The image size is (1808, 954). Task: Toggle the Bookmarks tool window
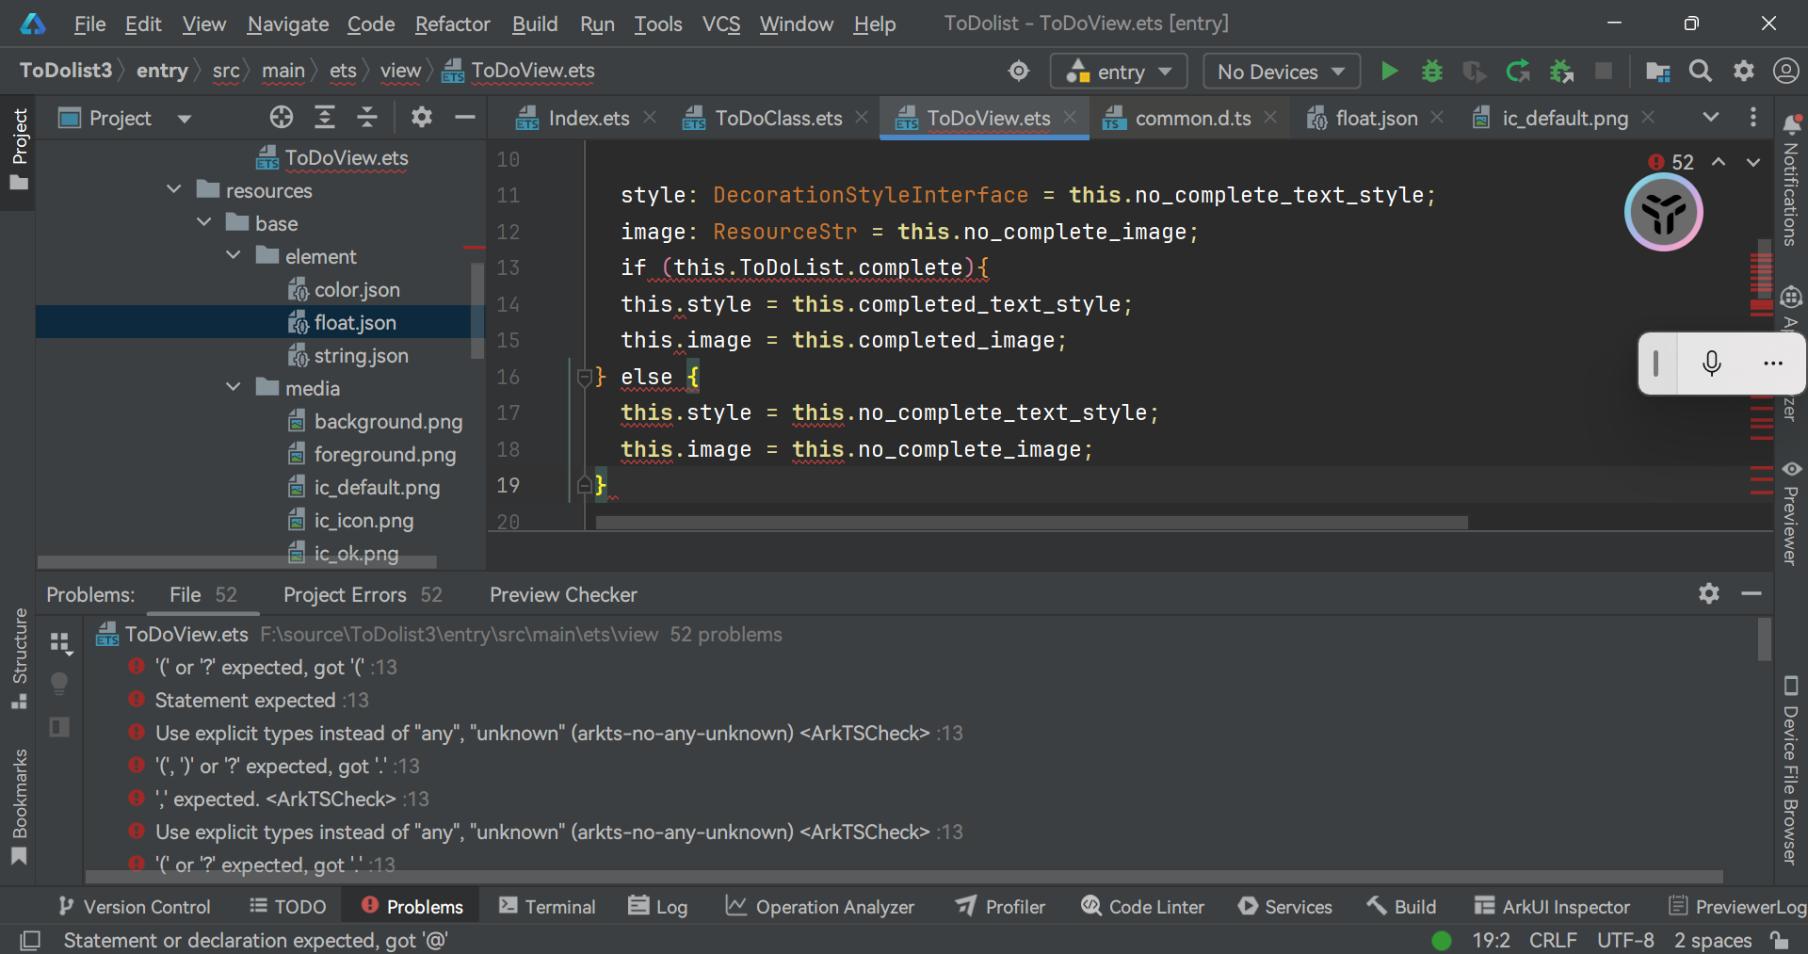click(x=20, y=806)
